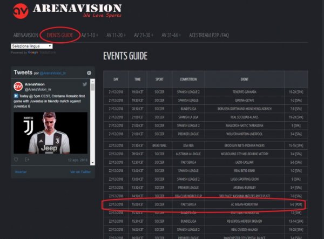Click the ArenaVision AV logo icon
Screen dimensions: 324x239
pos(20,10)
